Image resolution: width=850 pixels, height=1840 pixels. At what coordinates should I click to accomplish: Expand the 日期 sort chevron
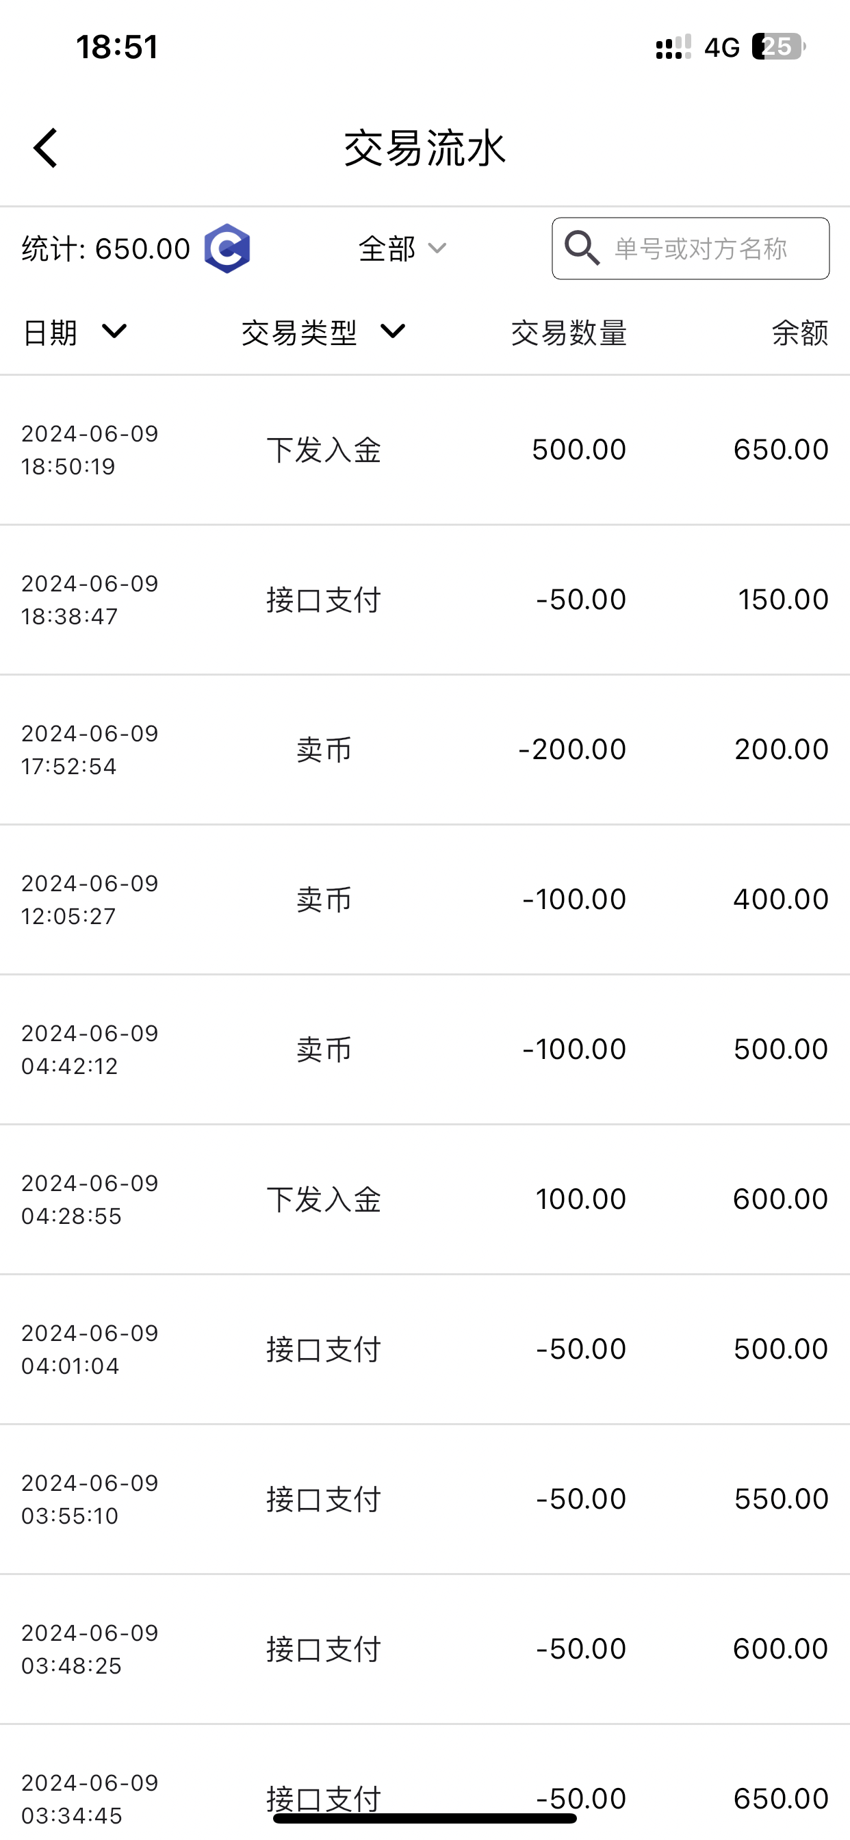pos(114,331)
